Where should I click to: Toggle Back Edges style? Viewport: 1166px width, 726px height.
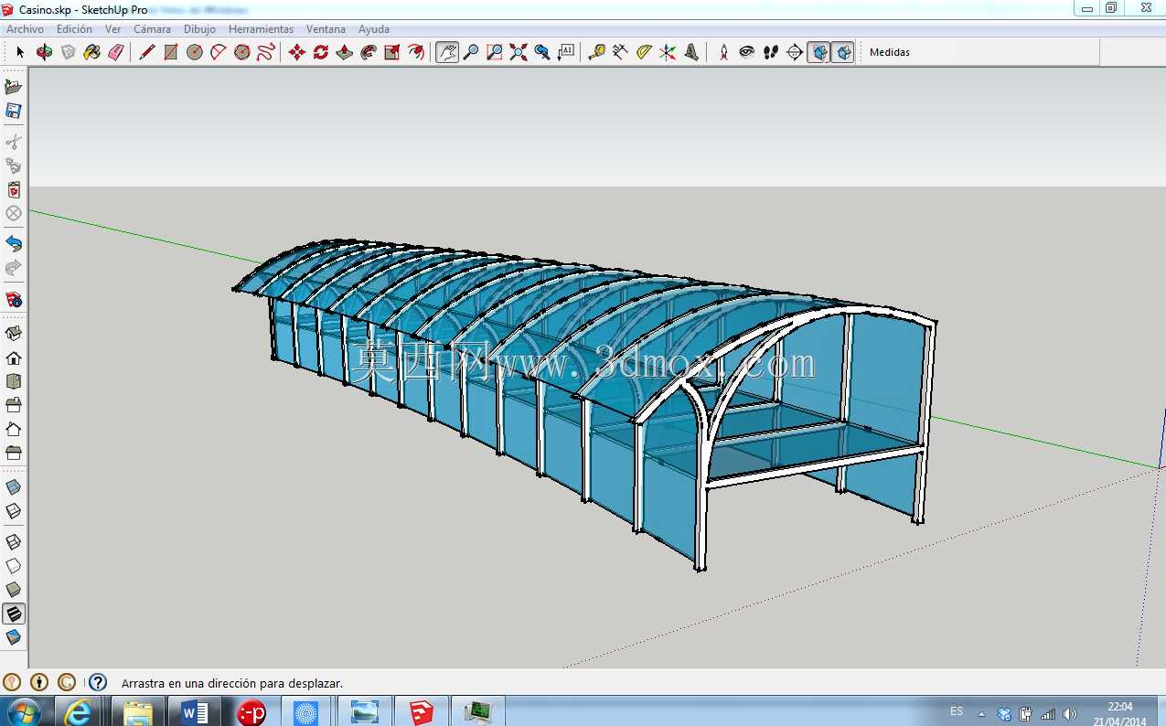click(14, 511)
